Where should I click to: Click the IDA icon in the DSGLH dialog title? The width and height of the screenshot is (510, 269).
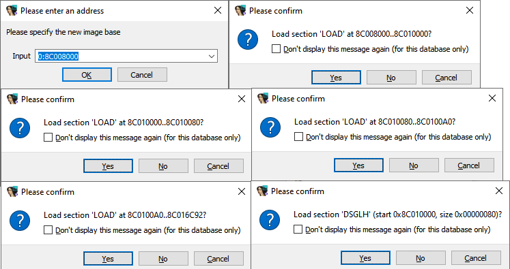(262, 191)
